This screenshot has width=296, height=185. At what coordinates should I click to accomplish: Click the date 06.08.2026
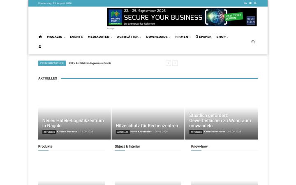[x=161, y=132]
